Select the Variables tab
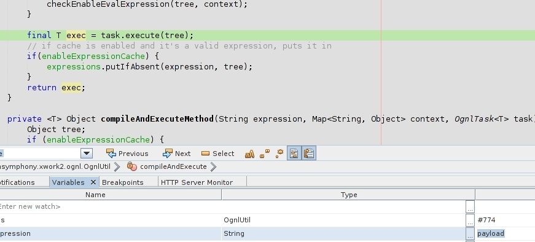Viewport: 535px width, 242px height. click(x=68, y=182)
